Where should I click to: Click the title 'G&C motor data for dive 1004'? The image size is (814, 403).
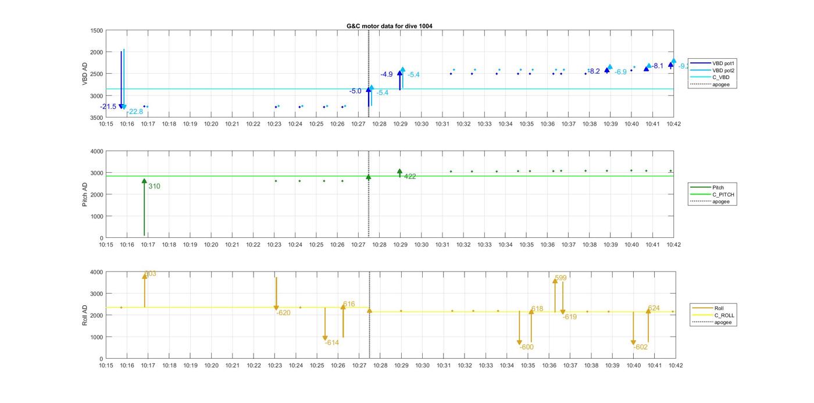(389, 26)
